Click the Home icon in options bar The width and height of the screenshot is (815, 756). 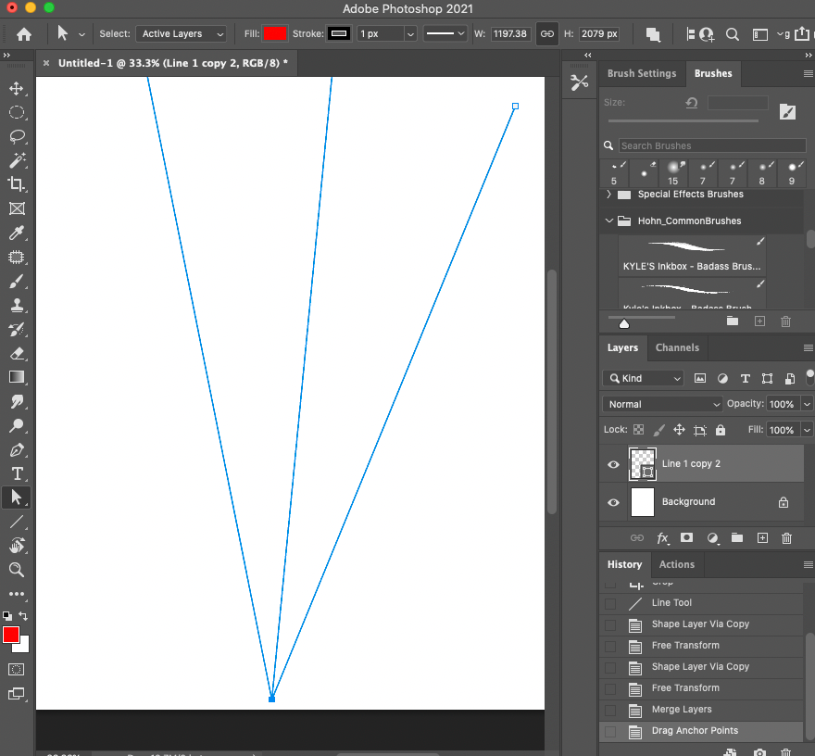[x=24, y=34]
